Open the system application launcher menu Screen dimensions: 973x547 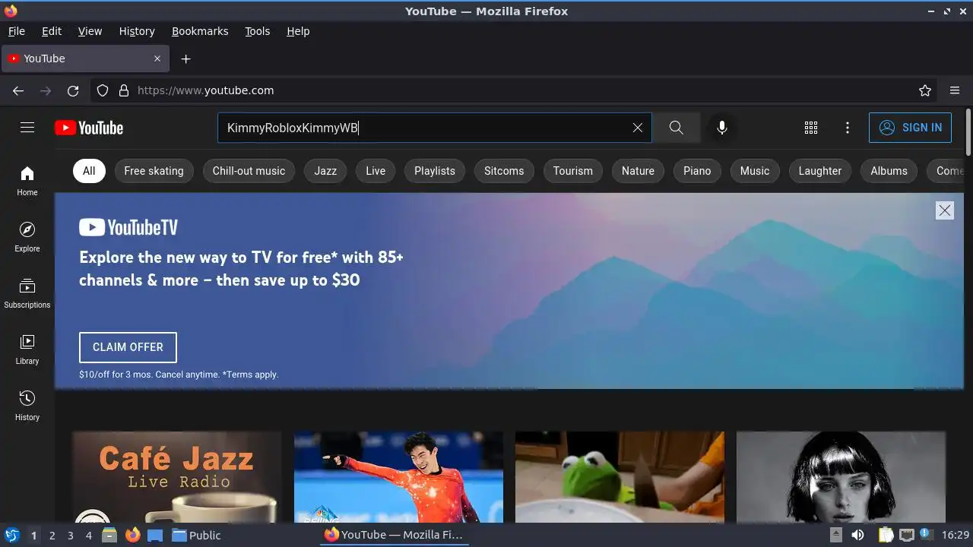[11, 535]
